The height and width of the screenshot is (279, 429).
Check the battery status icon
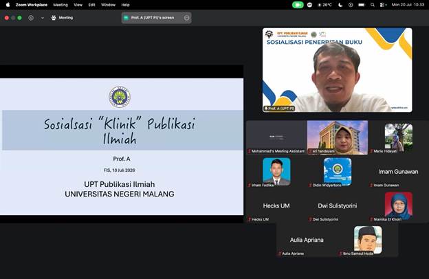click(362, 5)
